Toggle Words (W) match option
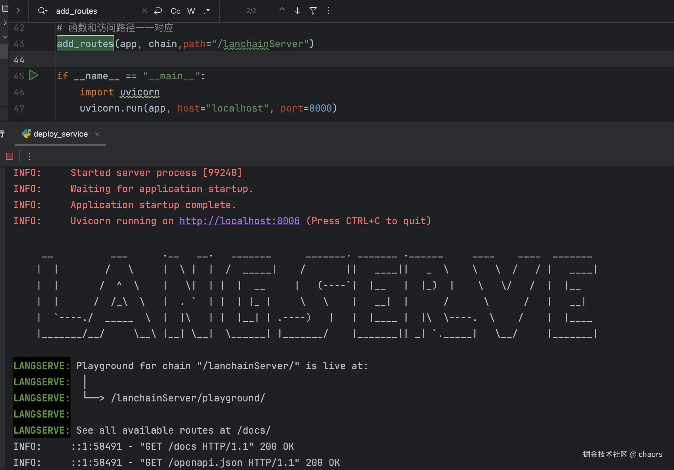Screen dimensions: 674x470 [191, 11]
